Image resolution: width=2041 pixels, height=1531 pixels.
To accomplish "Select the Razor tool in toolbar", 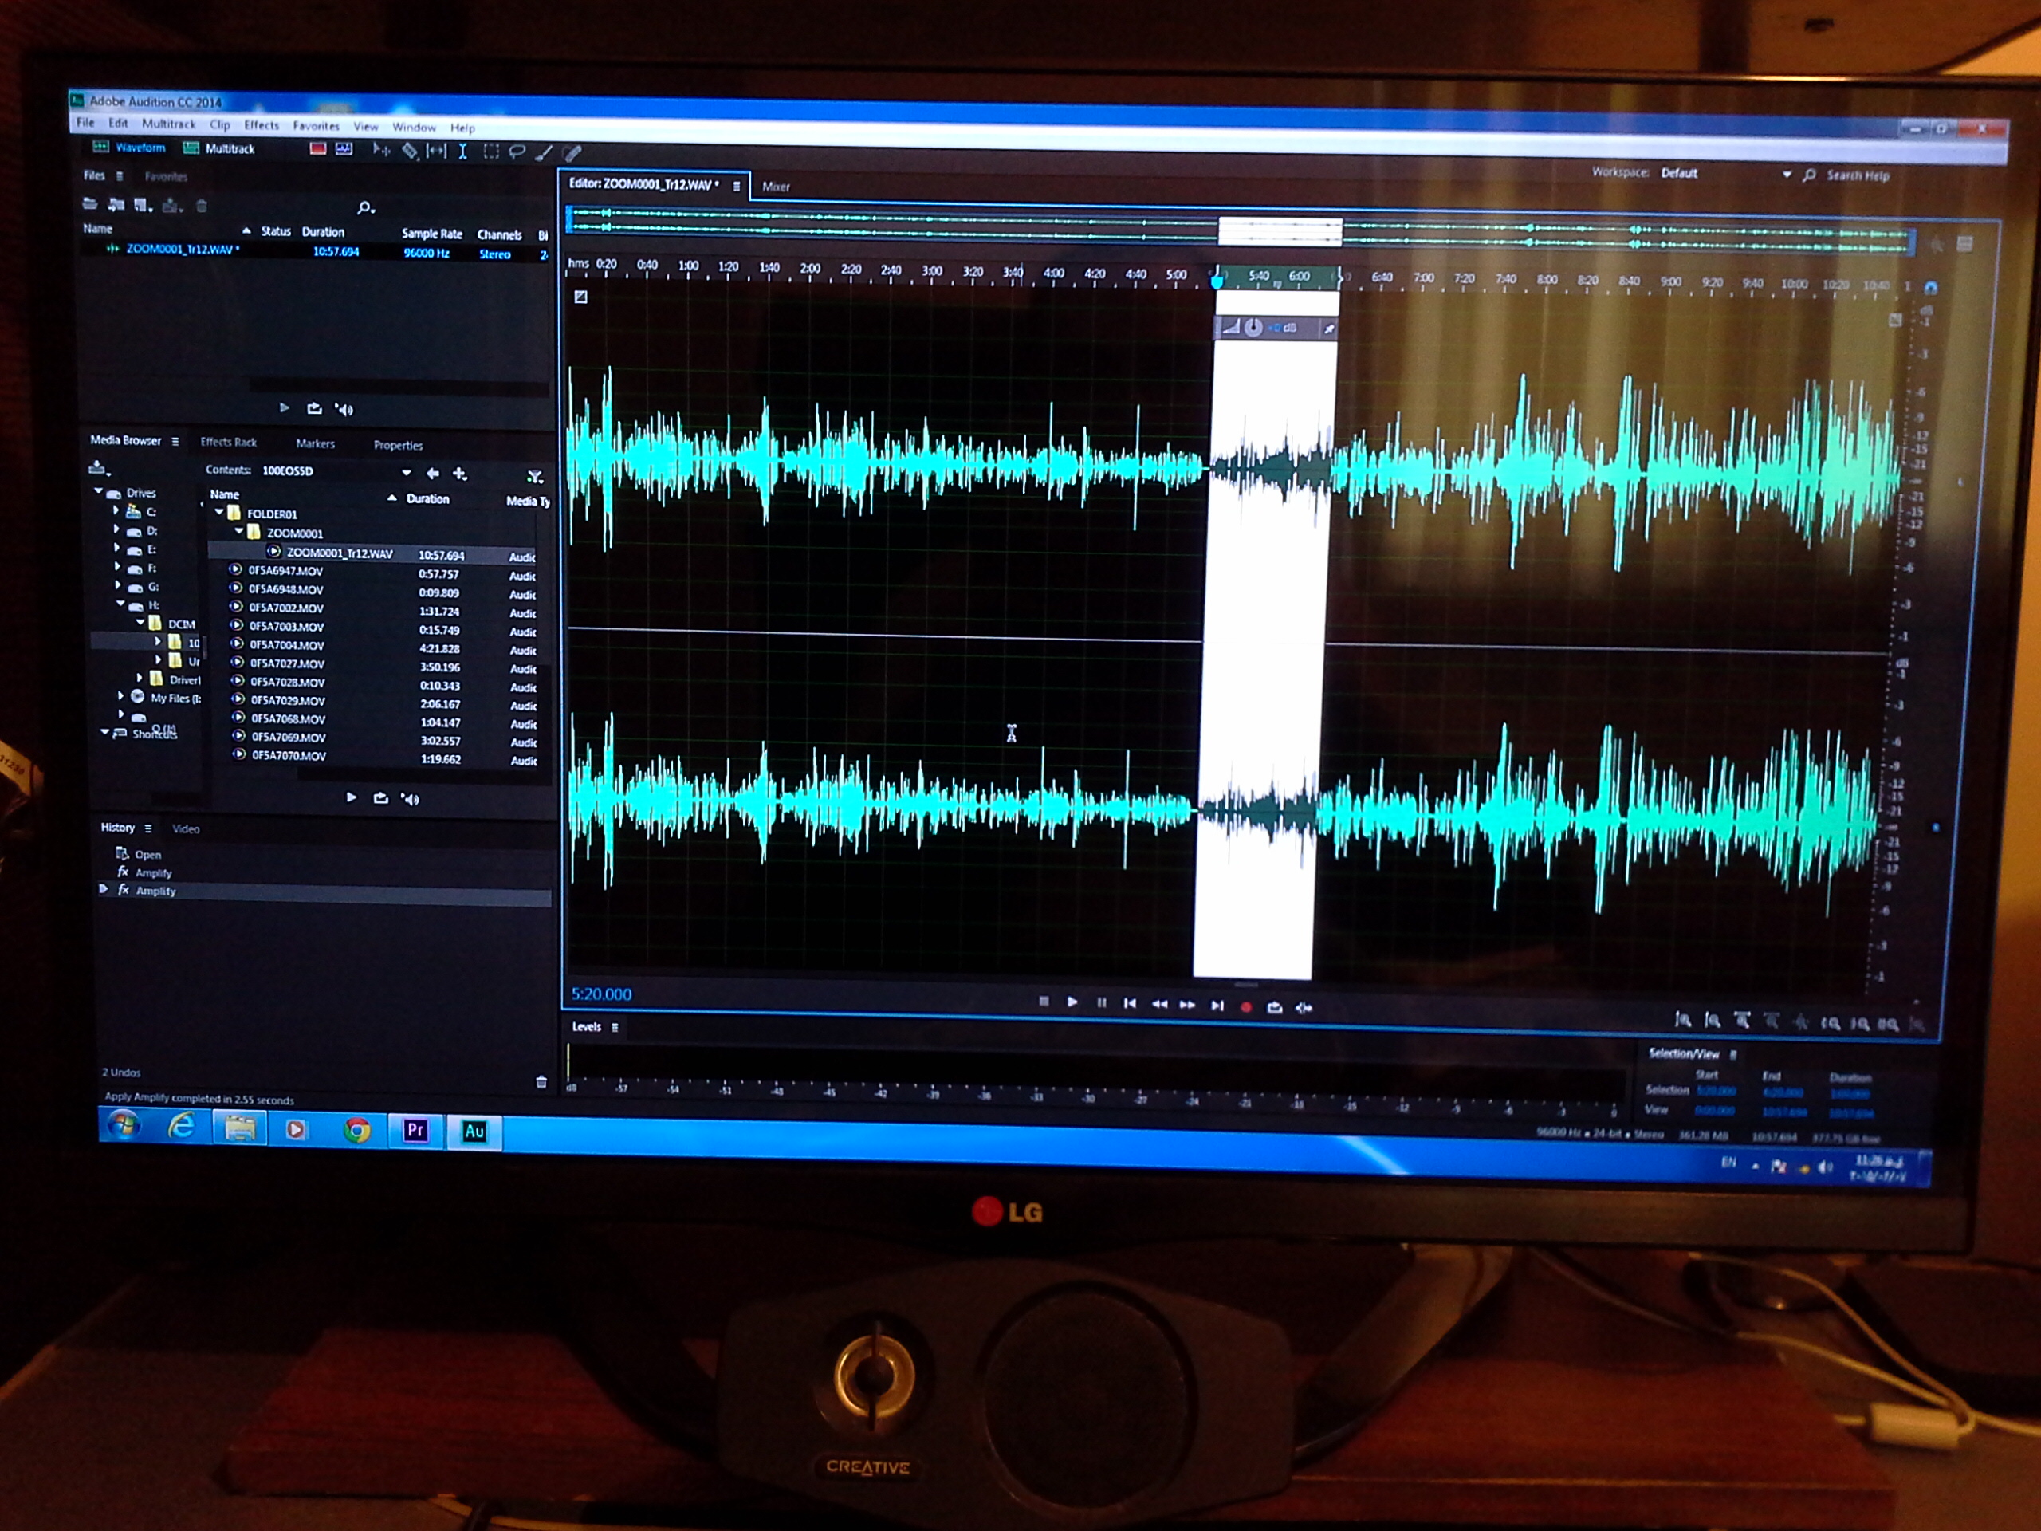I will pos(410,151).
